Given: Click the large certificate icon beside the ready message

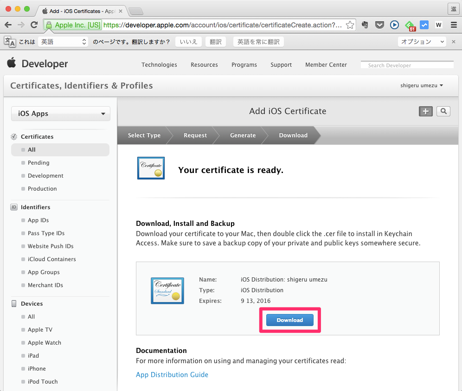Looking at the screenshot, I should [151, 168].
